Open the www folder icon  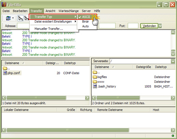[95, 81]
